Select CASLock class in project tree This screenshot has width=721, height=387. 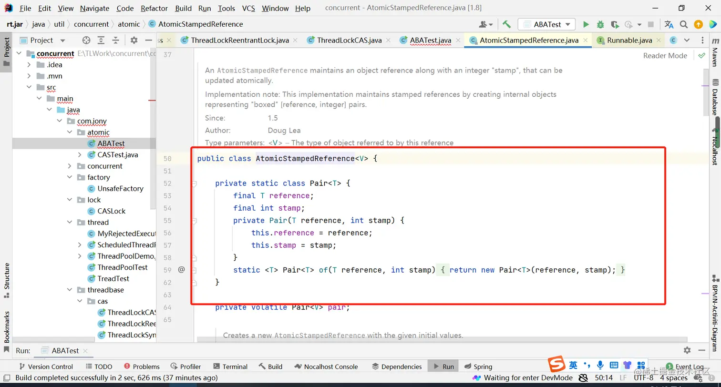pyautogui.click(x=112, y=211)
